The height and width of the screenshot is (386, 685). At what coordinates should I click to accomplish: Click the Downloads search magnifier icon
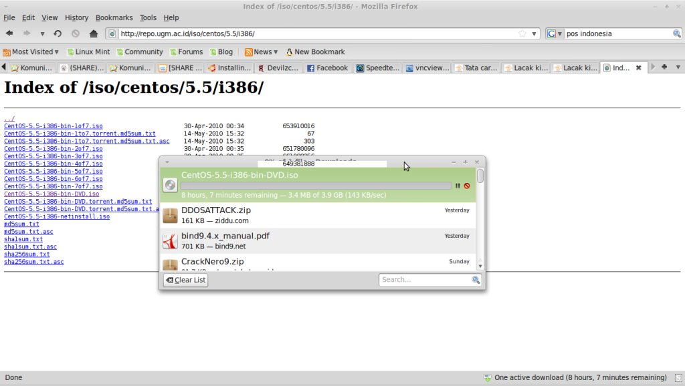(x=476, y=280)
